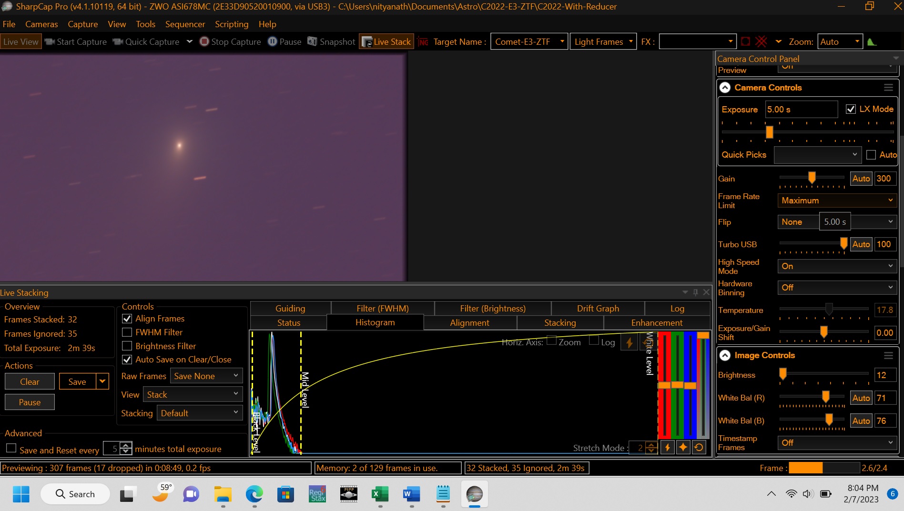Image resolution: width=904 pixels, height=511 pixels.
Task: Open High Speed Mode dropdown
Action: click(837, 266)
